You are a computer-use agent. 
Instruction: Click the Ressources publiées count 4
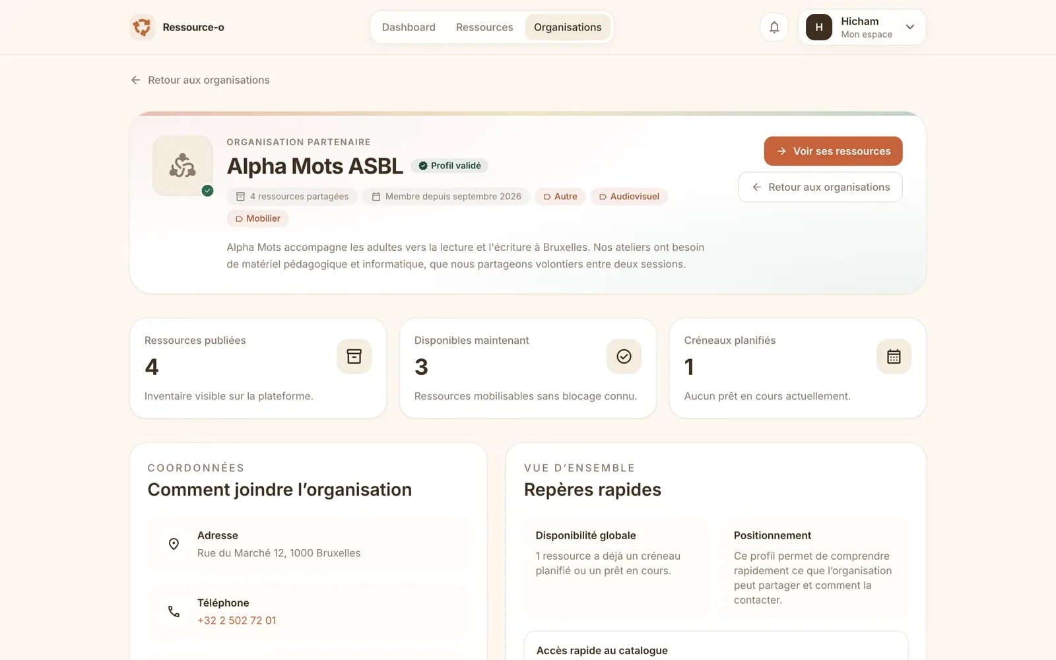point(152,367)
